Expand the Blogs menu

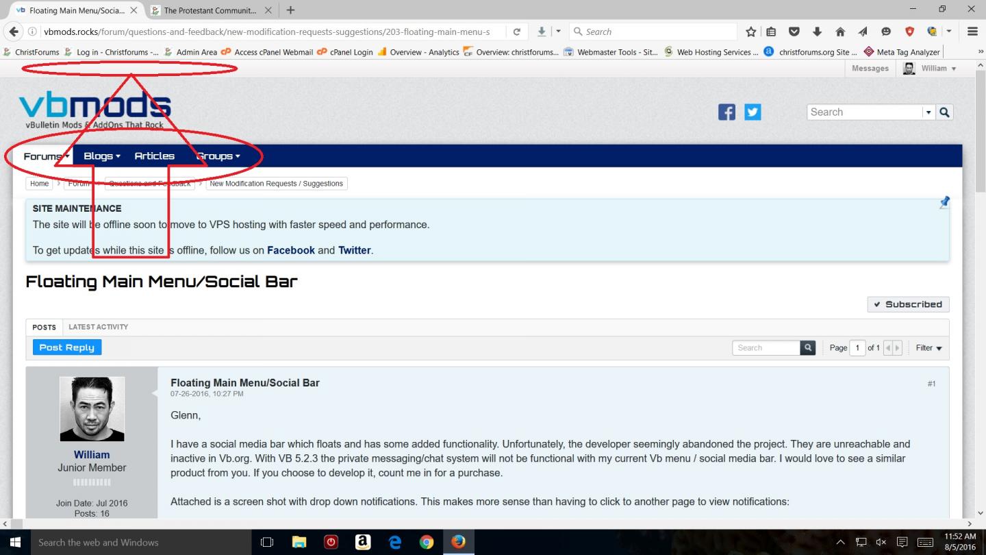pyautogui.click(x=102, y=156)
